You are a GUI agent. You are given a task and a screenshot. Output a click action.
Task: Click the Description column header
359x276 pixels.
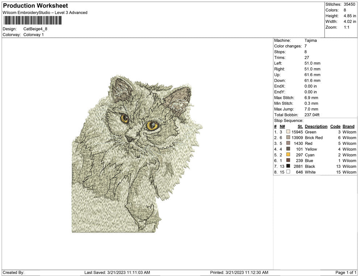(316, 126)
